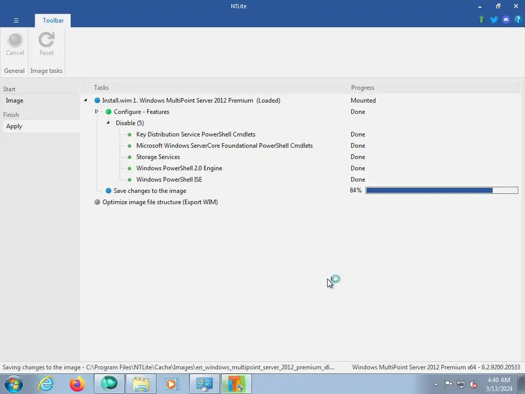Launch Firefox from the taskbar
Screen dimensions: 525x394
coord(77,384)
